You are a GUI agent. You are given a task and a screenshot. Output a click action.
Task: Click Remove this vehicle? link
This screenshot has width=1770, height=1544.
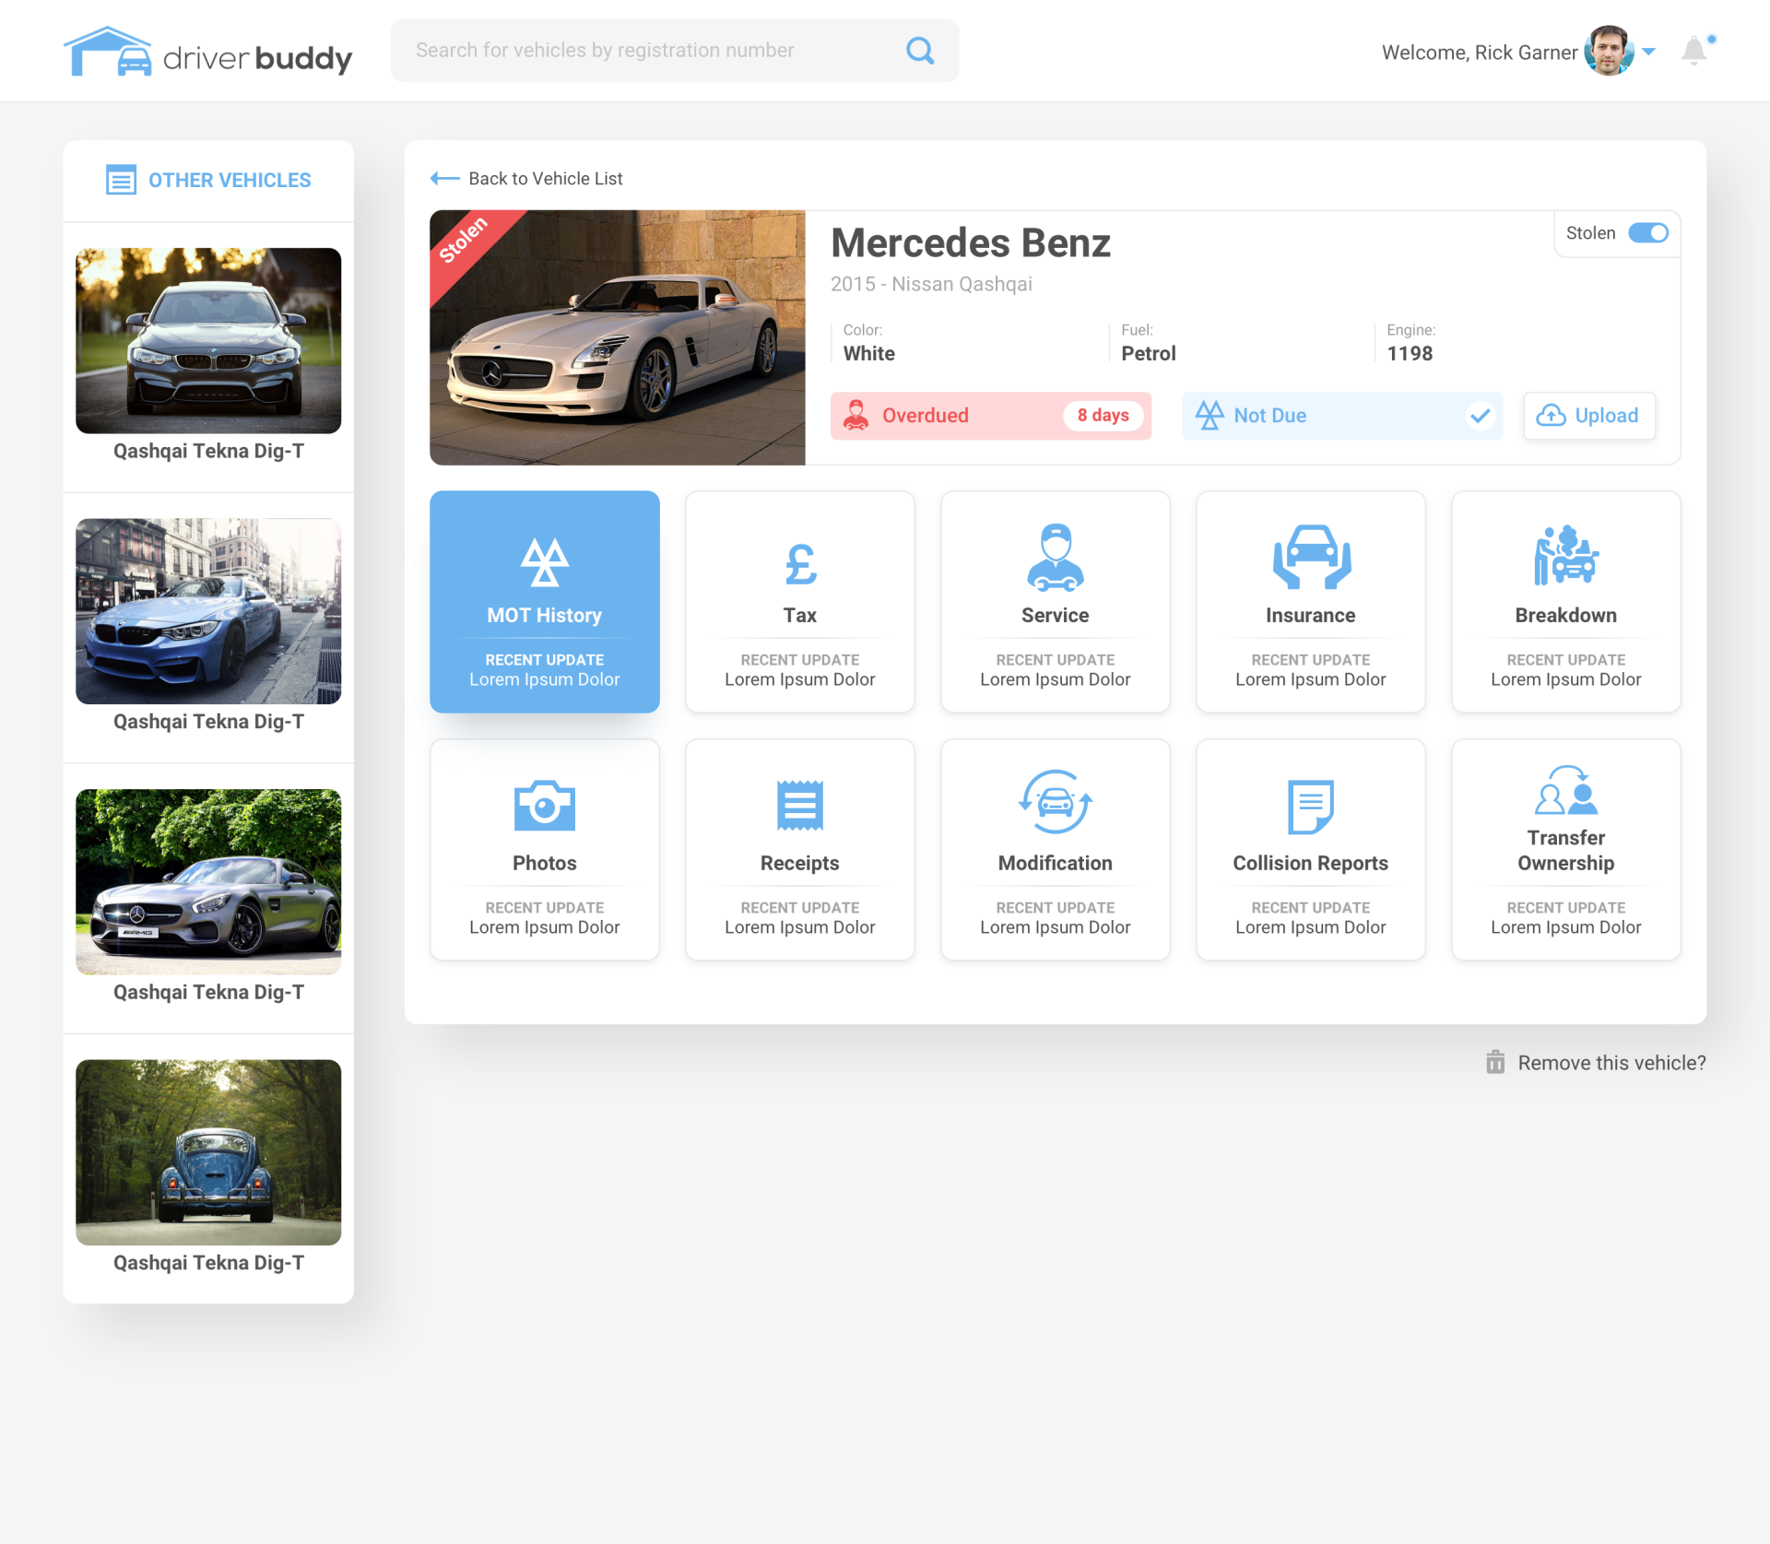tap(1611, 1063)
